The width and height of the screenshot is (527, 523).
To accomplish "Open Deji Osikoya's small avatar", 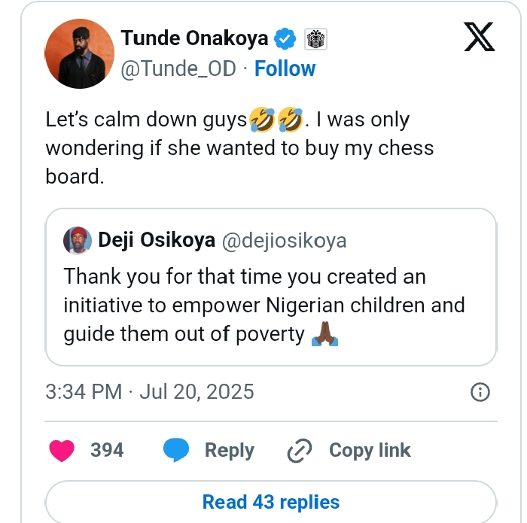I will click(78, 240).
